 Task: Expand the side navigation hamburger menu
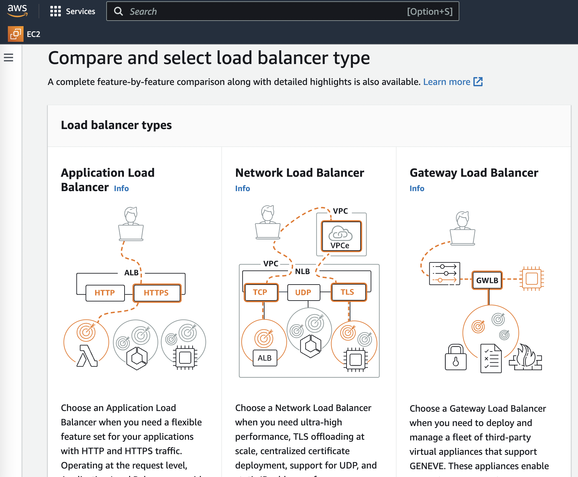point(8,58)
